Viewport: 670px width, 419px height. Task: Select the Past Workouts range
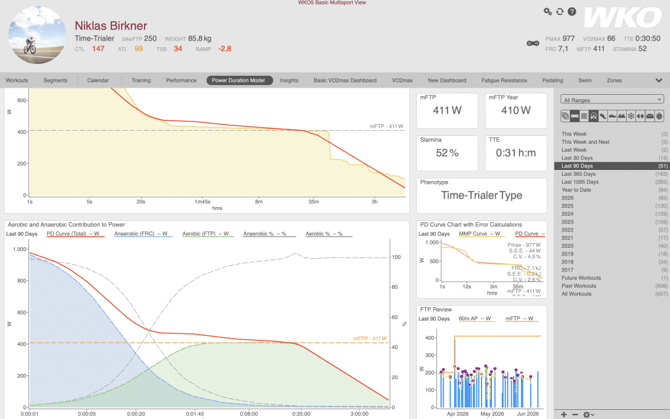click(x=612, y=286)
